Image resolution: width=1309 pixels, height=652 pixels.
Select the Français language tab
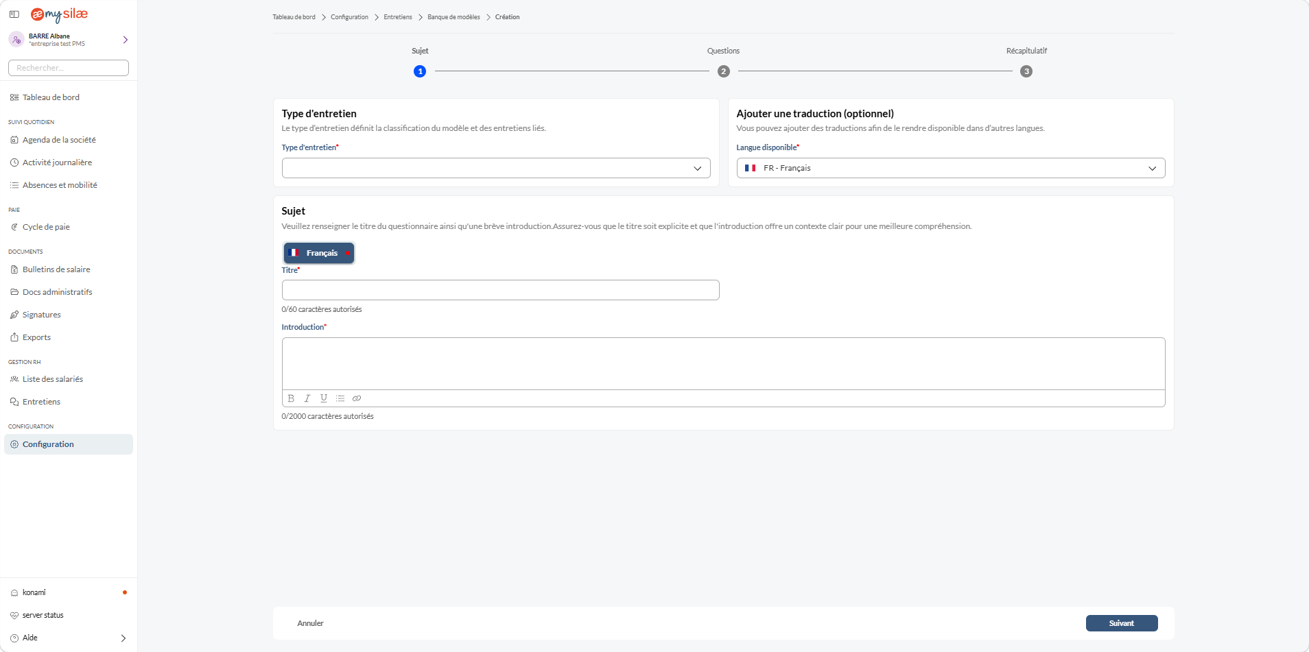pyautogui.click(x=319, y=253)
